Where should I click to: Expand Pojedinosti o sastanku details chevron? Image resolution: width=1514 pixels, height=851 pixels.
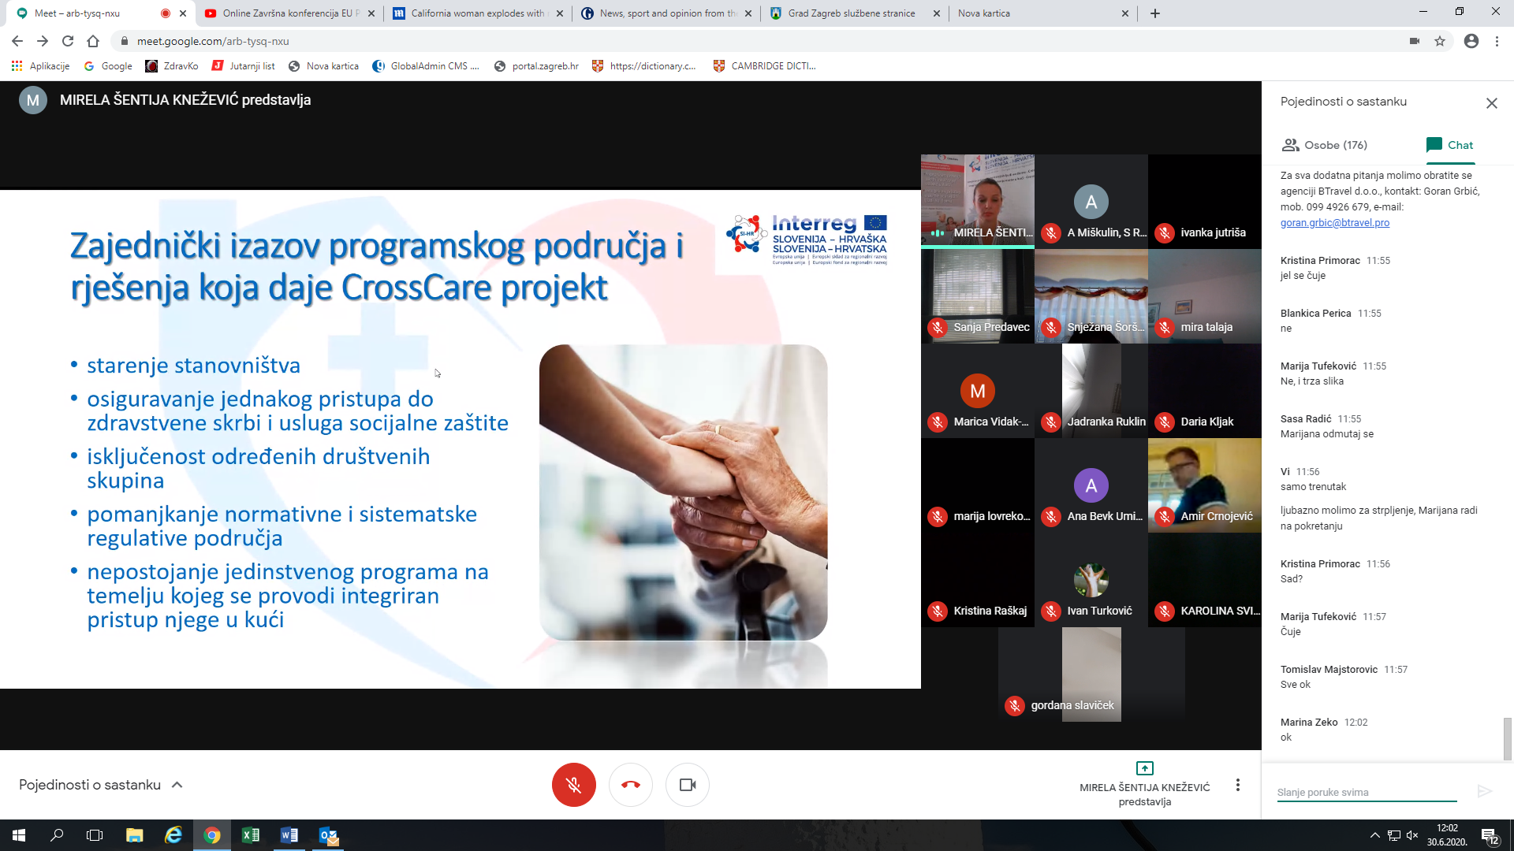tap(177, 785)
